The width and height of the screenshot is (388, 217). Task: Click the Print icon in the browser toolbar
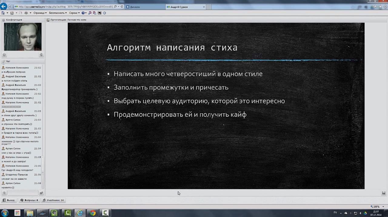coord(26,13)
